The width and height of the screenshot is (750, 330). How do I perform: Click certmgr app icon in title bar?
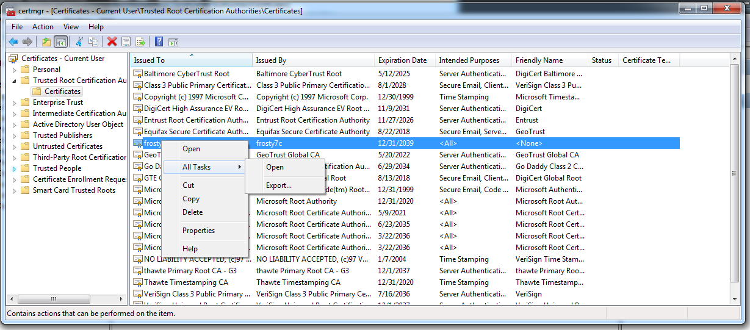11,10
